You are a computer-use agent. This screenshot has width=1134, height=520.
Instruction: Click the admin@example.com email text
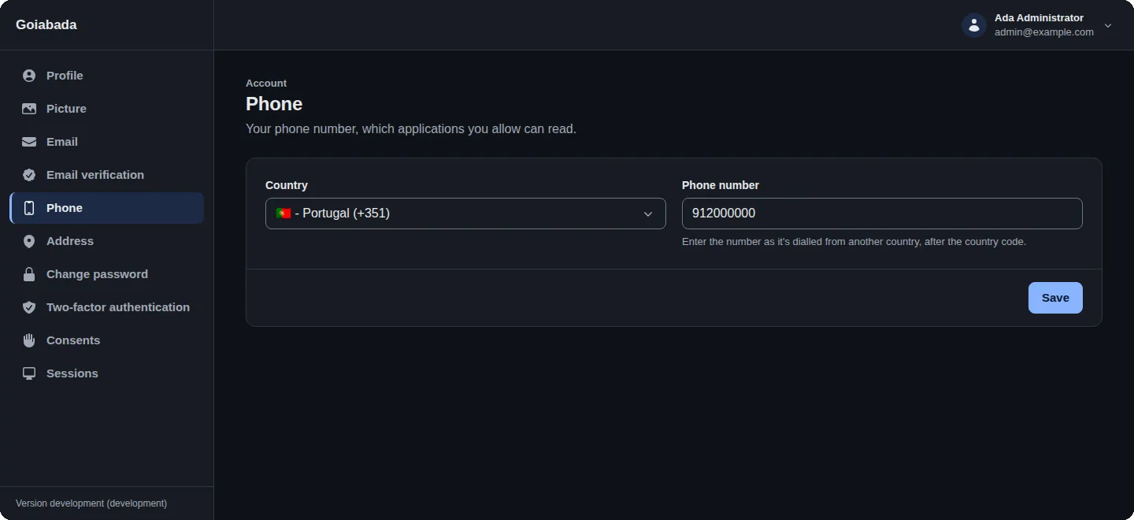pos(1043,32)
